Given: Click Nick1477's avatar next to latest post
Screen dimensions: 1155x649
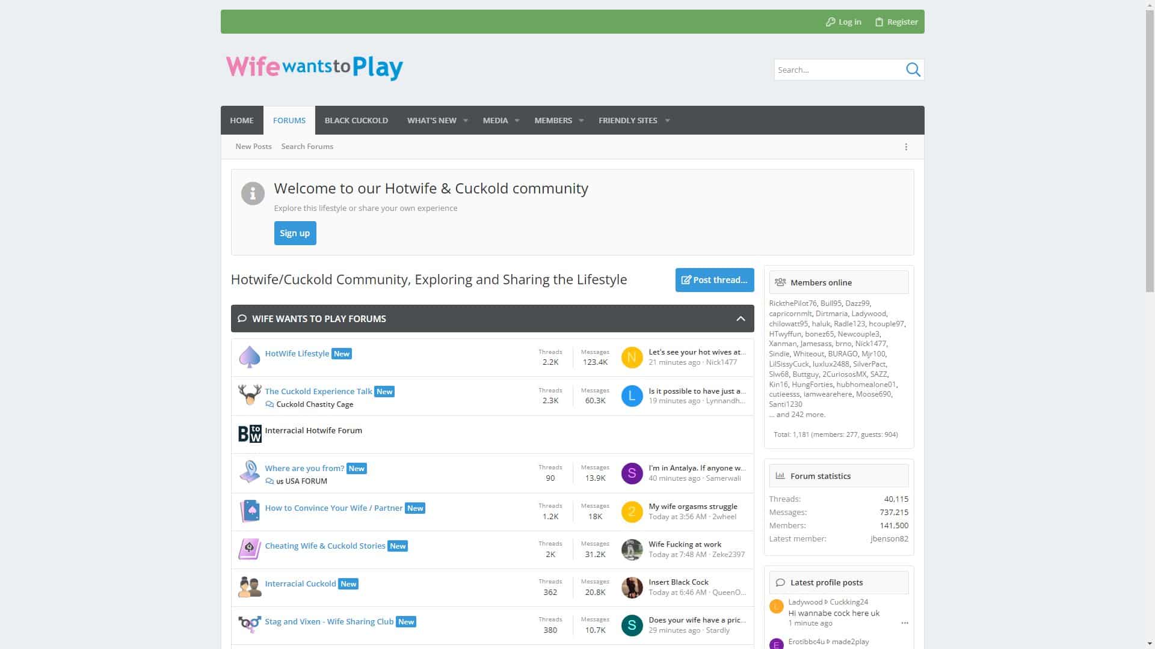Looking at the screenshot, I should tap(632, 357).
